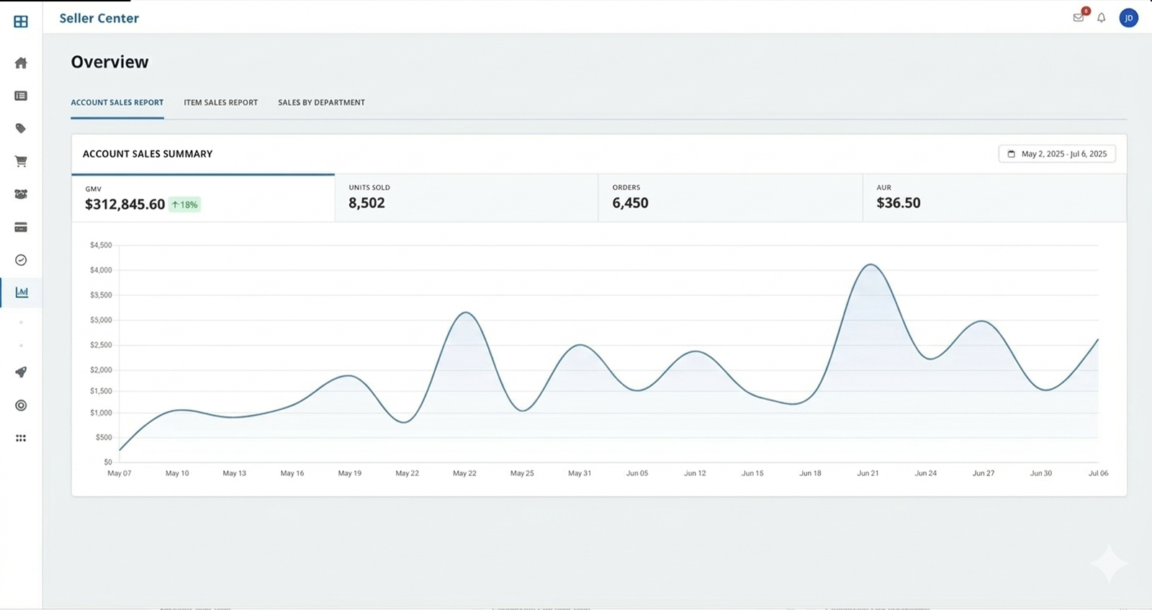The width and height of the screenshot is (1152, 610).
Task: Click the circled checkmark icon in the sidebar
Action: click(21, 260)
